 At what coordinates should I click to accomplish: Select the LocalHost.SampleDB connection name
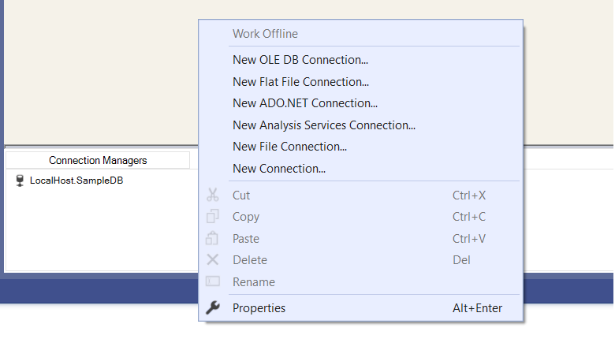click(x=76, y=181)
